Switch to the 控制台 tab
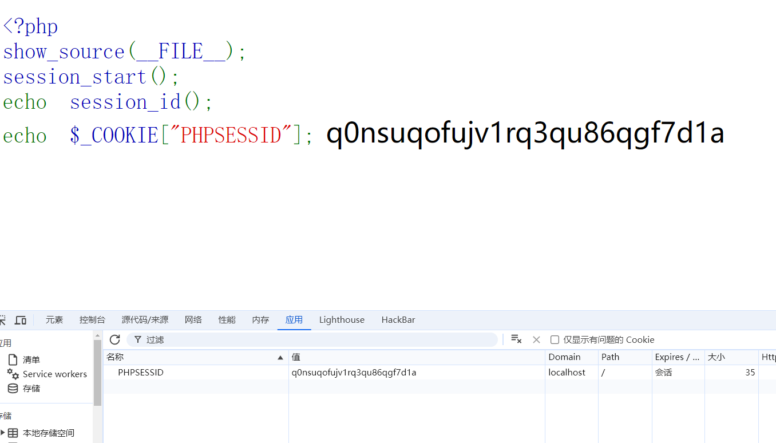Image resolution: width=776 pixels, height=443 pixels. tap(92, 320)
